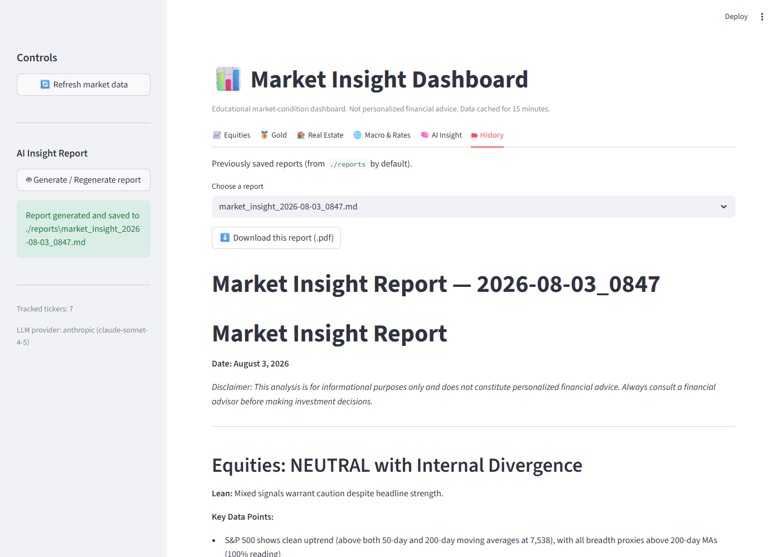Expand the report chooser chevron

[x=724, y=207]
